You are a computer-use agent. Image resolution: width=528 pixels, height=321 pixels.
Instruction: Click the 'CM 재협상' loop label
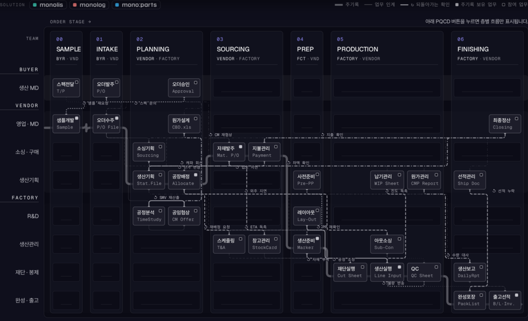click(221, 135)
